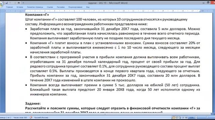Switch to the Вид tab
Viewport: 215px width, 120px height.
[x=88, y=7]
